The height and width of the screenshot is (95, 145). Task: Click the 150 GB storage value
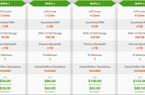95,37
